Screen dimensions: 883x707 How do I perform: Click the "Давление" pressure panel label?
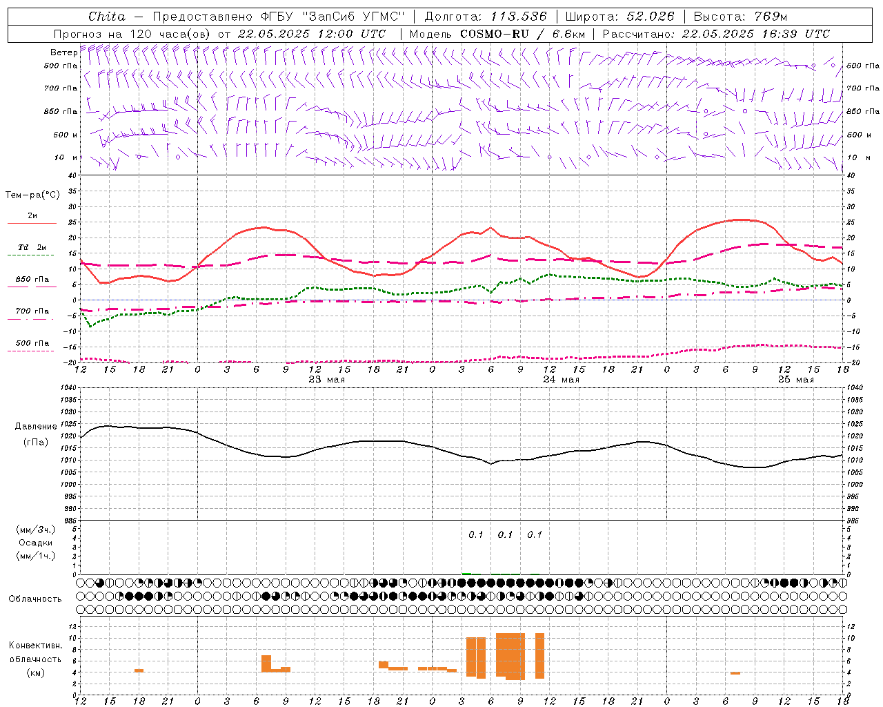click(35, 427)
